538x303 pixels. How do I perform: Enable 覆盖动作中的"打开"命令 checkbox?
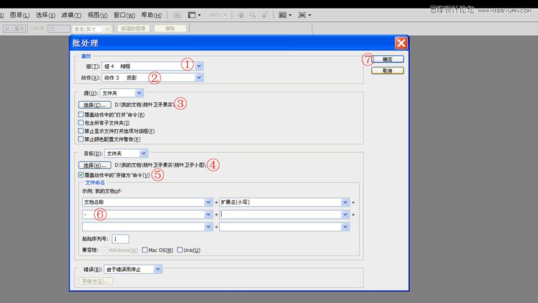click(81, 114)
